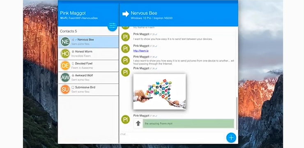The width and height of the screenshot is (304, 148).
Task: Open the Submissive Bird conversation
Action: (88, 90)
